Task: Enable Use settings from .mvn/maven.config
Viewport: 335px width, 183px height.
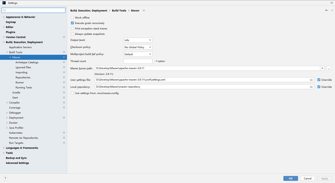Action: tap(72, 93)
